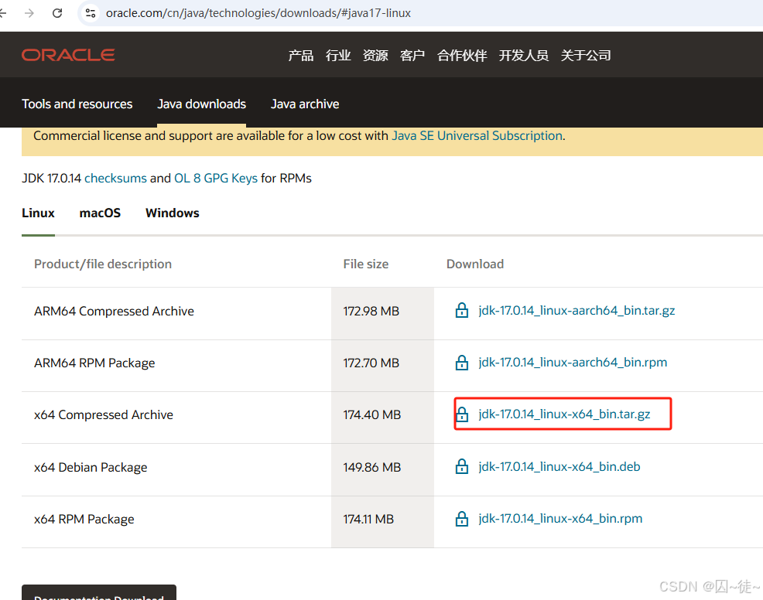The image size is (763, 600).
Task: Download jdk-17.0.14_linux-aarch64_bin.rpm
Action: pos(573,362)
